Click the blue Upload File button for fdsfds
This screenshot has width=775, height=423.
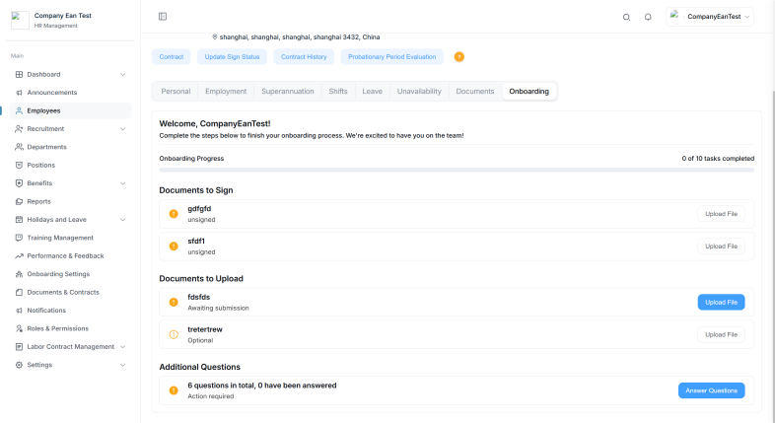tap(721, 303)
